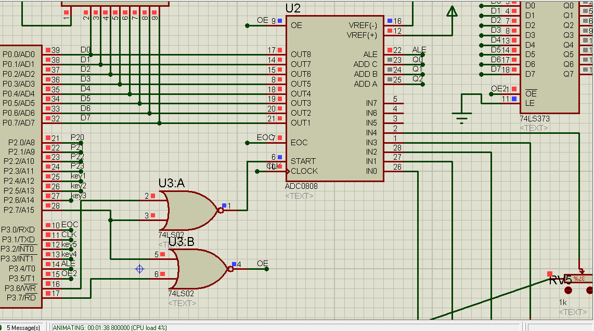Click the P3.7/RD microcontroller pin name
The width and height of the screenshot is (594, 331).
pos(22,298)
